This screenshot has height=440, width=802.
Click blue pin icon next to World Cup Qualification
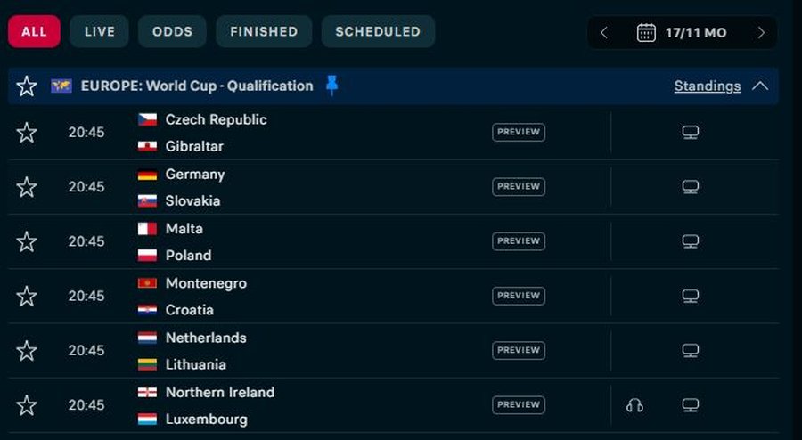click(x=332, y=86)
